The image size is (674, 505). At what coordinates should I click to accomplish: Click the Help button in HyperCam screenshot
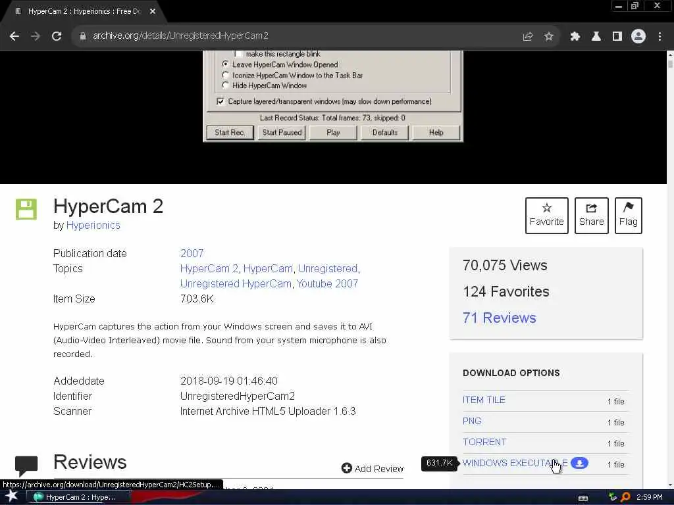click(436, 132)
